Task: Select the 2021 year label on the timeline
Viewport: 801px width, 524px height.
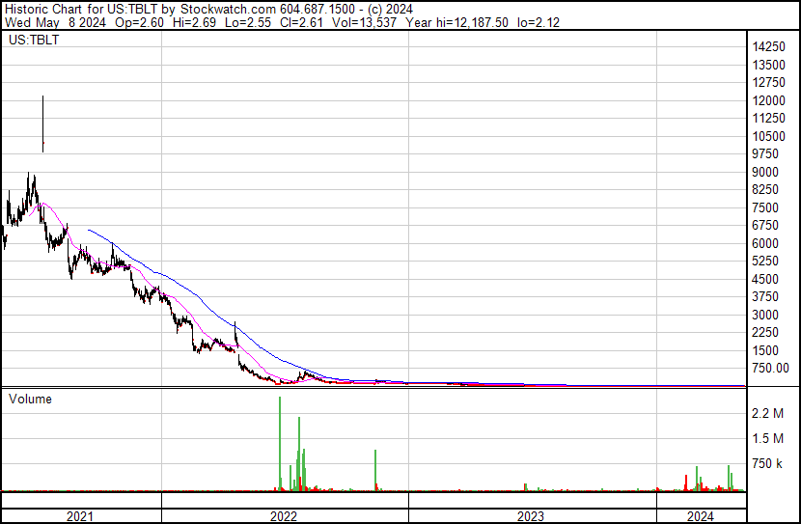Action: tap(80, 515)
